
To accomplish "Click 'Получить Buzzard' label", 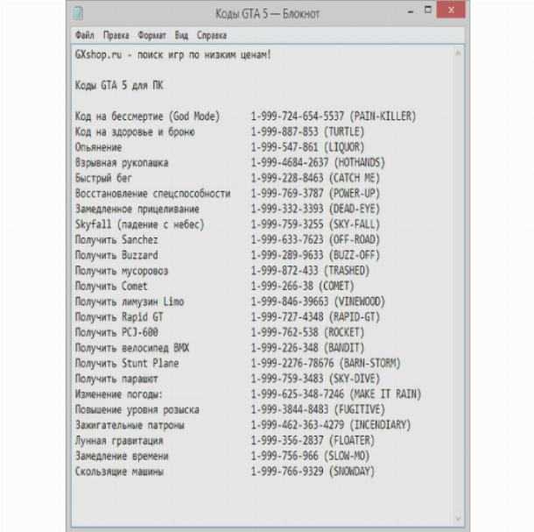I will tap(116, 255).
